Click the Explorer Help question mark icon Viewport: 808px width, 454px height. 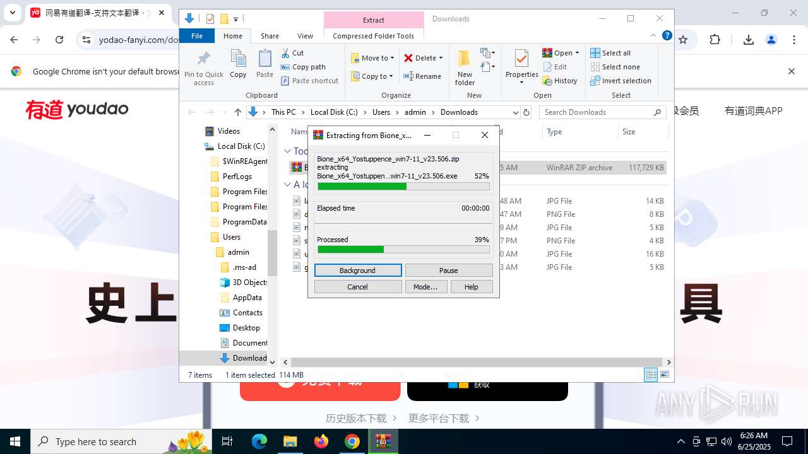tap(667, 35)
